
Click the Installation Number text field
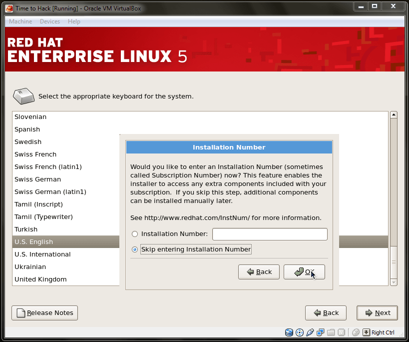point(270,234)
